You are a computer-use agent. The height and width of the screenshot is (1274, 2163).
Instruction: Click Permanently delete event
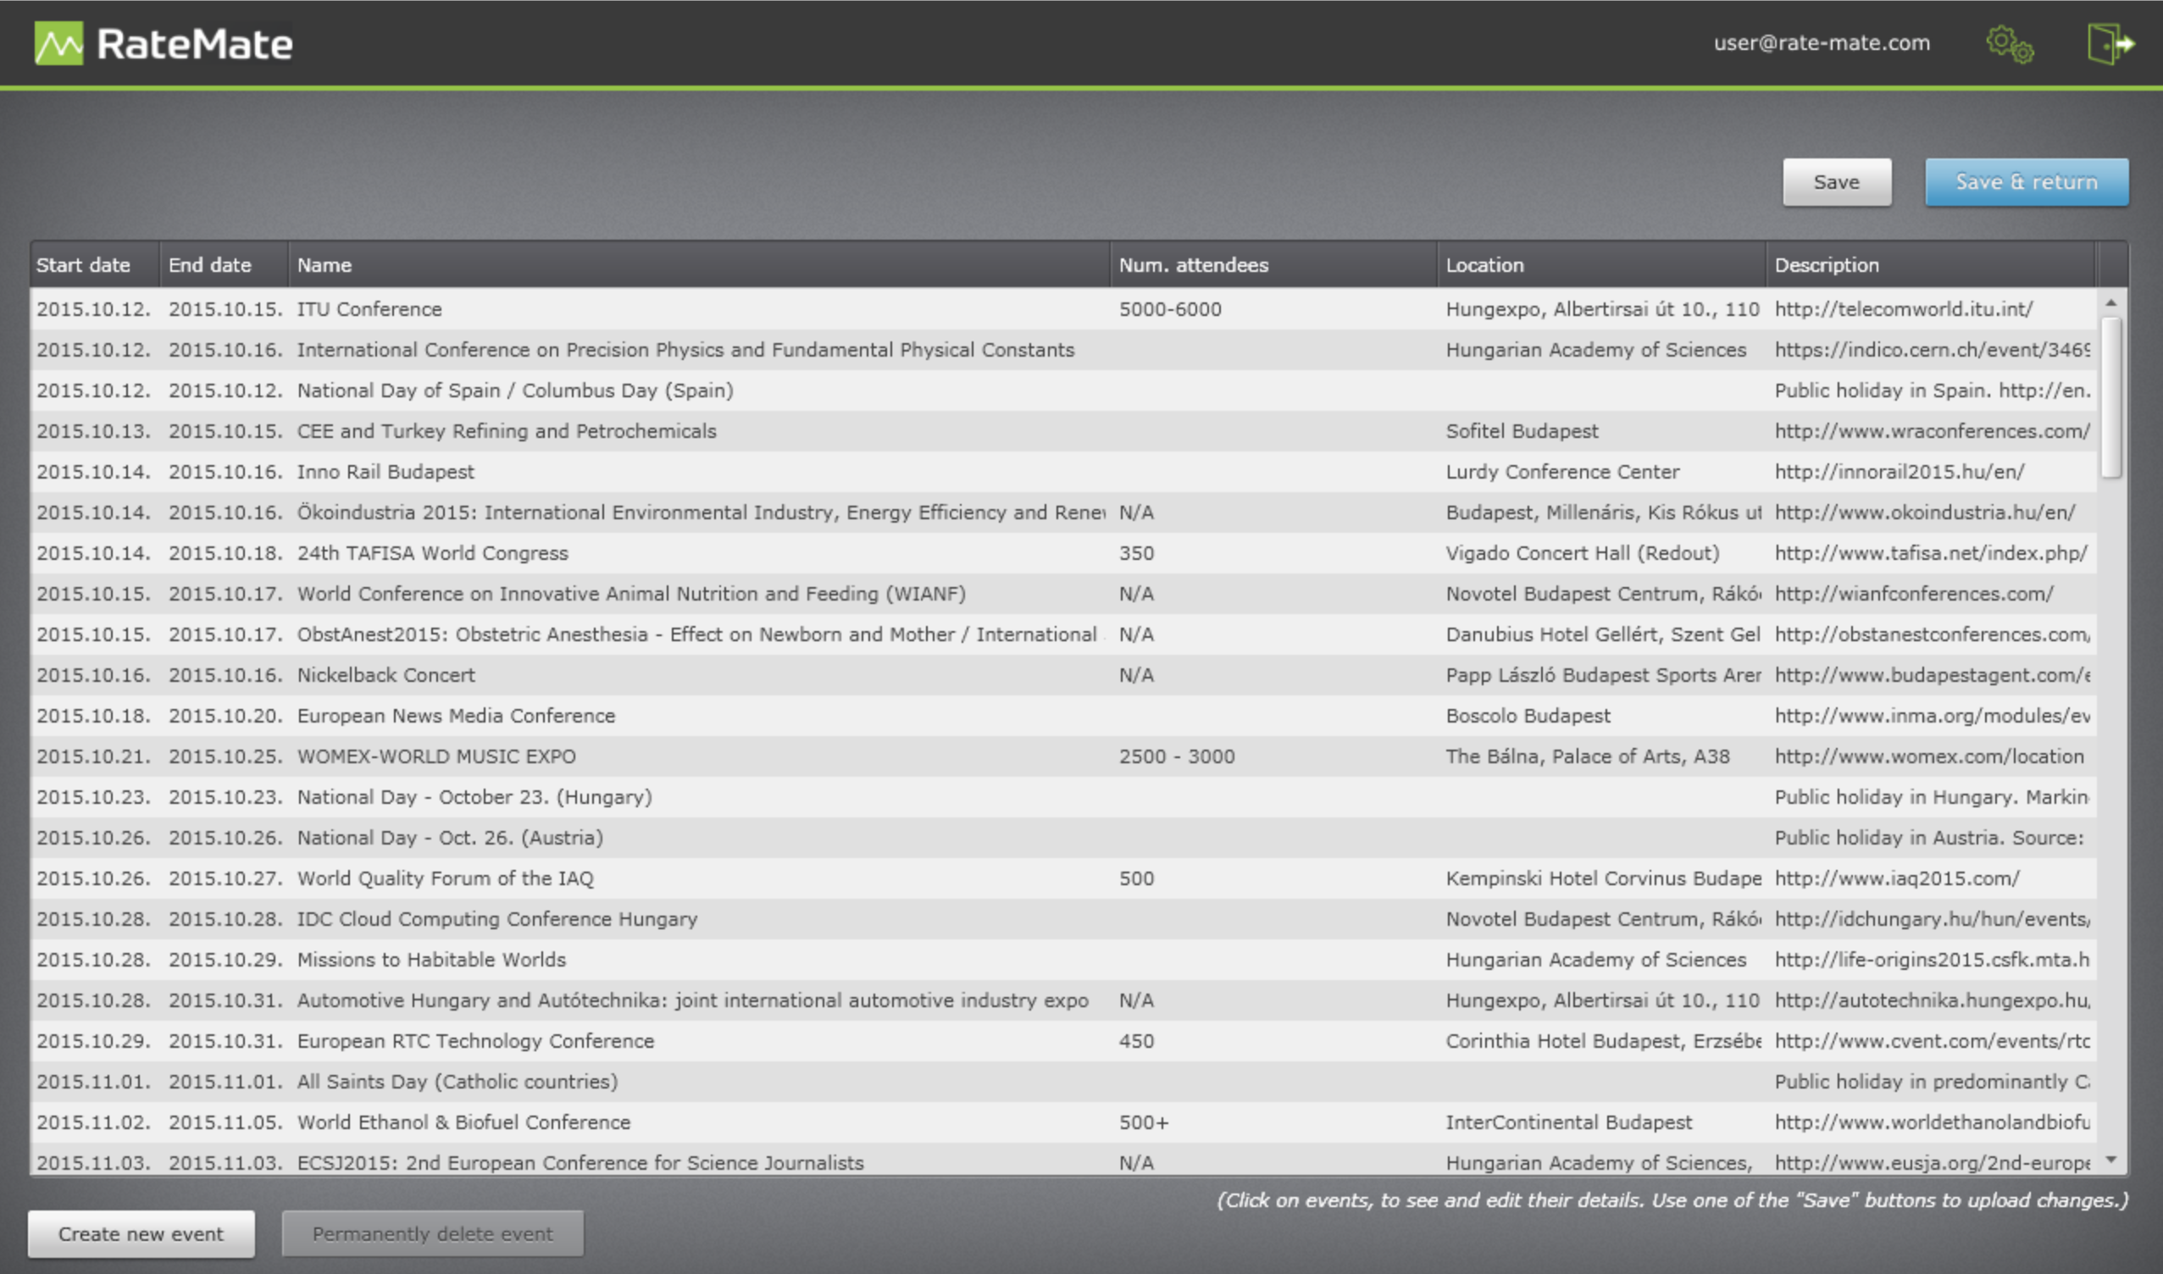pos(433,1232)
